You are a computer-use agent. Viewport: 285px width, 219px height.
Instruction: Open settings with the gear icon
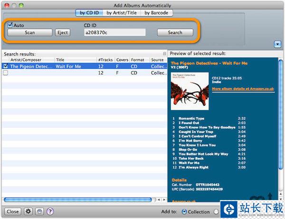pos(27,211)
